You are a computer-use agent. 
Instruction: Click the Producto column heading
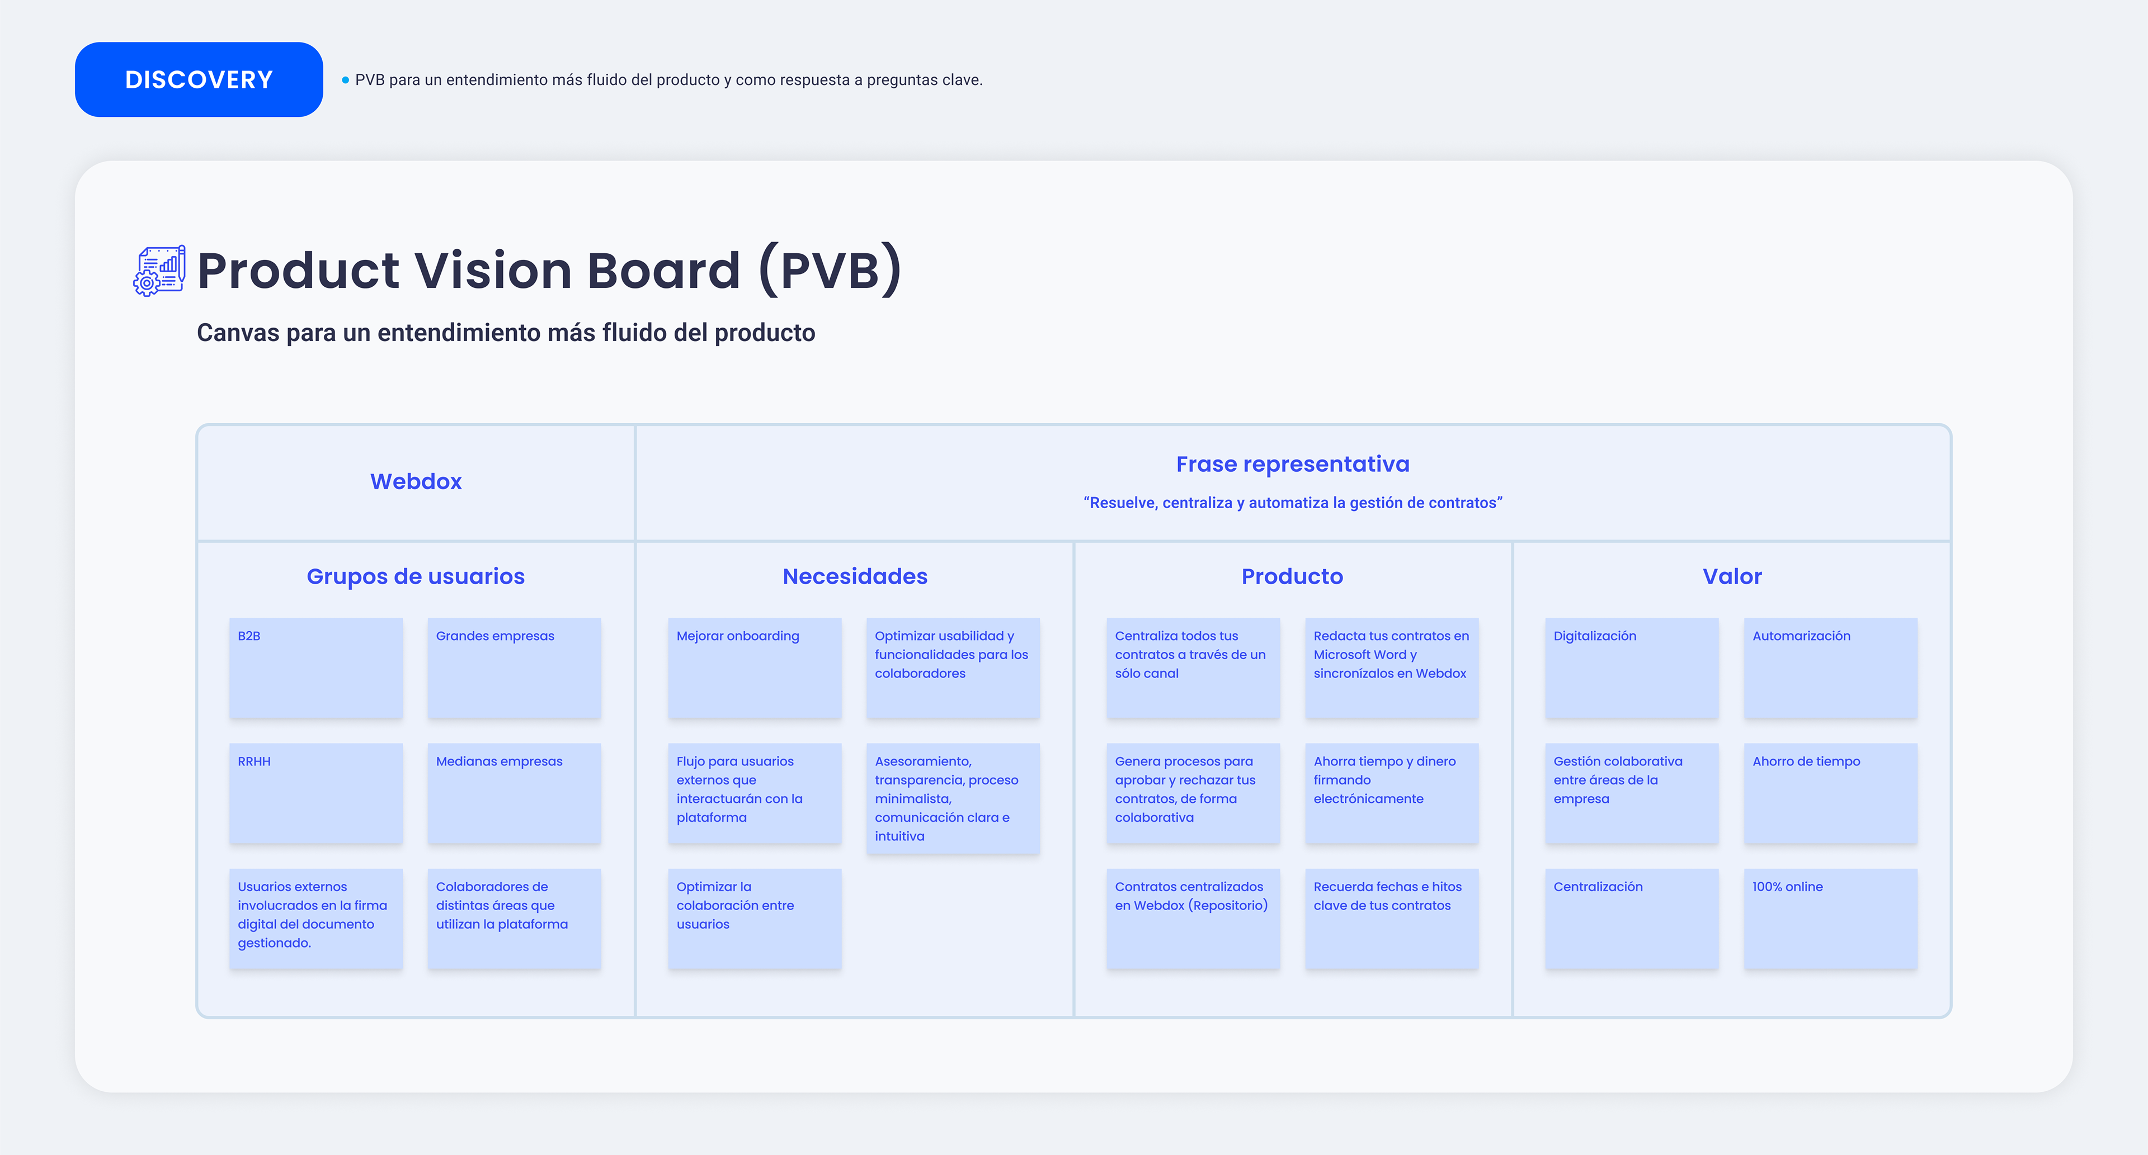[x=1292, y=576]
